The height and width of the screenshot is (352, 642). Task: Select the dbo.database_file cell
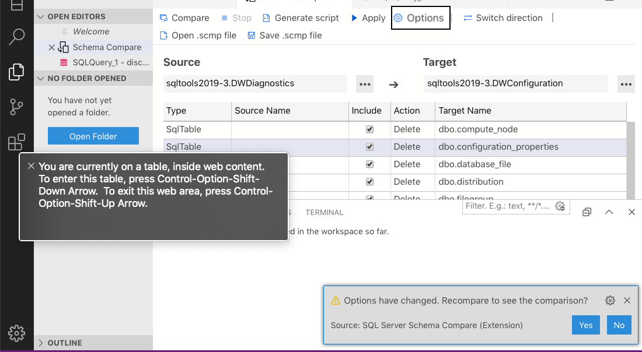click(531, 164)
